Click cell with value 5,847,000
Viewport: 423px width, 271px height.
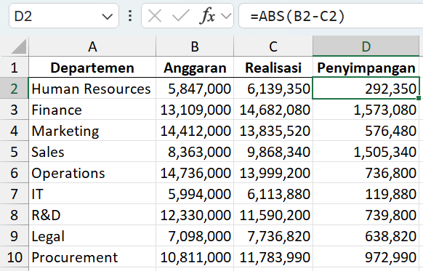pyautogui.click(x=195, y=89)
